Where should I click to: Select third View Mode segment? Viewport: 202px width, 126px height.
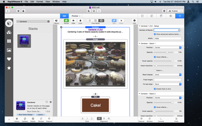(101, 21)
